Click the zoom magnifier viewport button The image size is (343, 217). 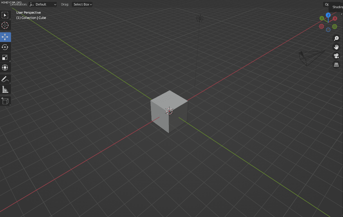tap(336, 38)
